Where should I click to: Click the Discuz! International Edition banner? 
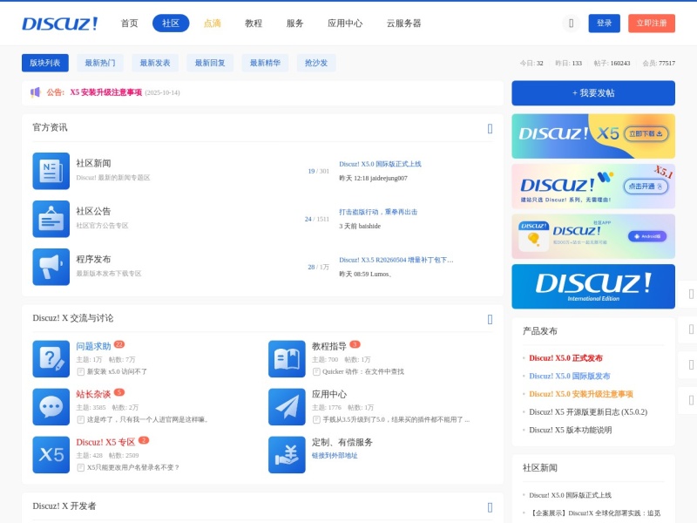click(593, 287)
